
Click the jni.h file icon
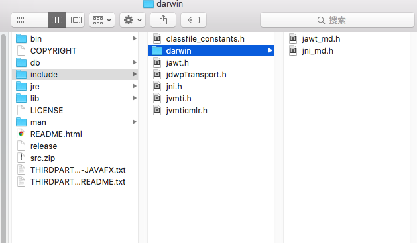pyautogui.click(x=157, y=87)
